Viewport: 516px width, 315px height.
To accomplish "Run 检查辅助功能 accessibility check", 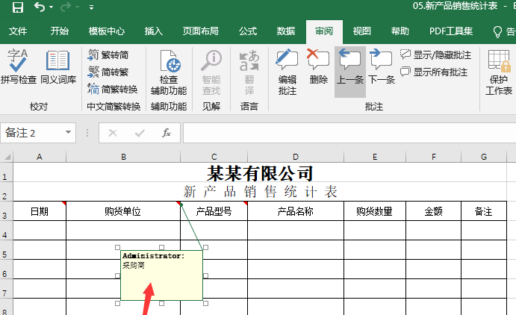I will (169, 72).
